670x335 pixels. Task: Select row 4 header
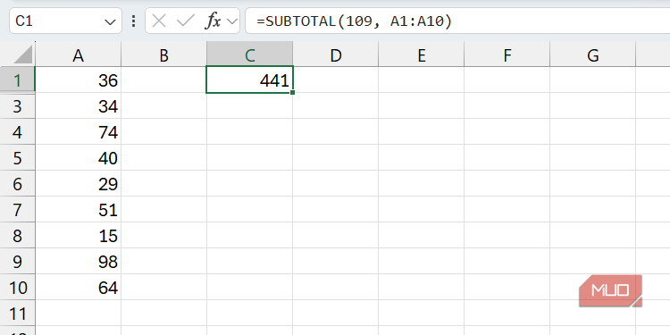coord(17,132)
